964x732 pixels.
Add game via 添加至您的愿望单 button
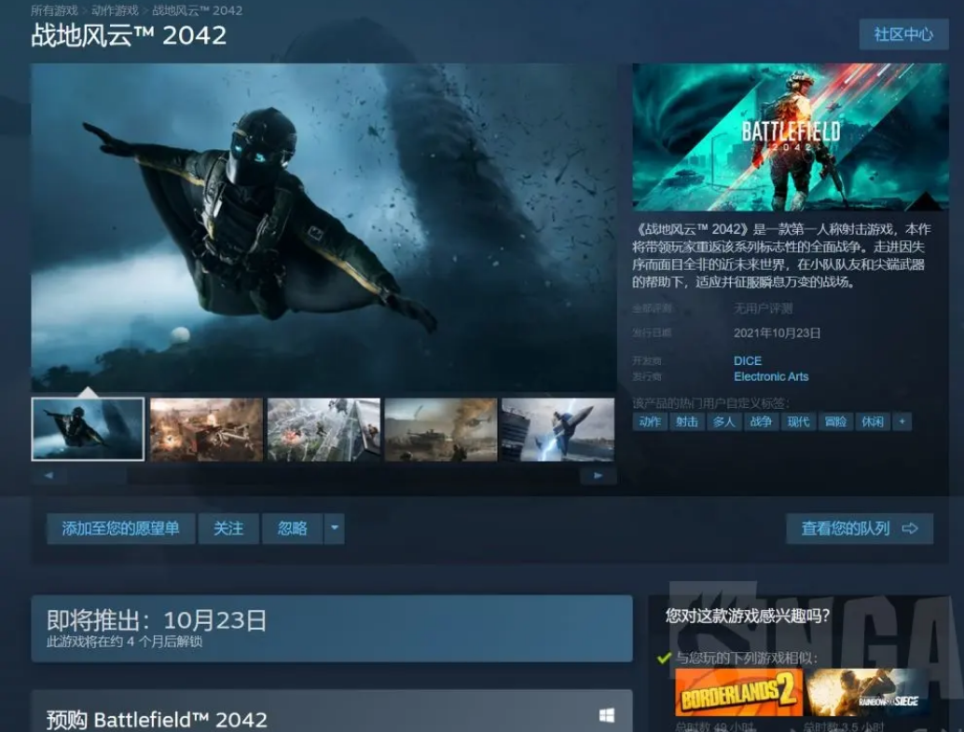pos(120,529)
